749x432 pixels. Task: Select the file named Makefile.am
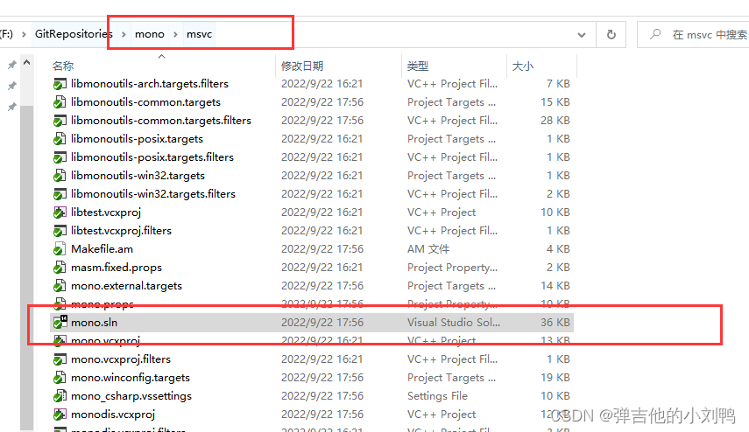[102, 249]
